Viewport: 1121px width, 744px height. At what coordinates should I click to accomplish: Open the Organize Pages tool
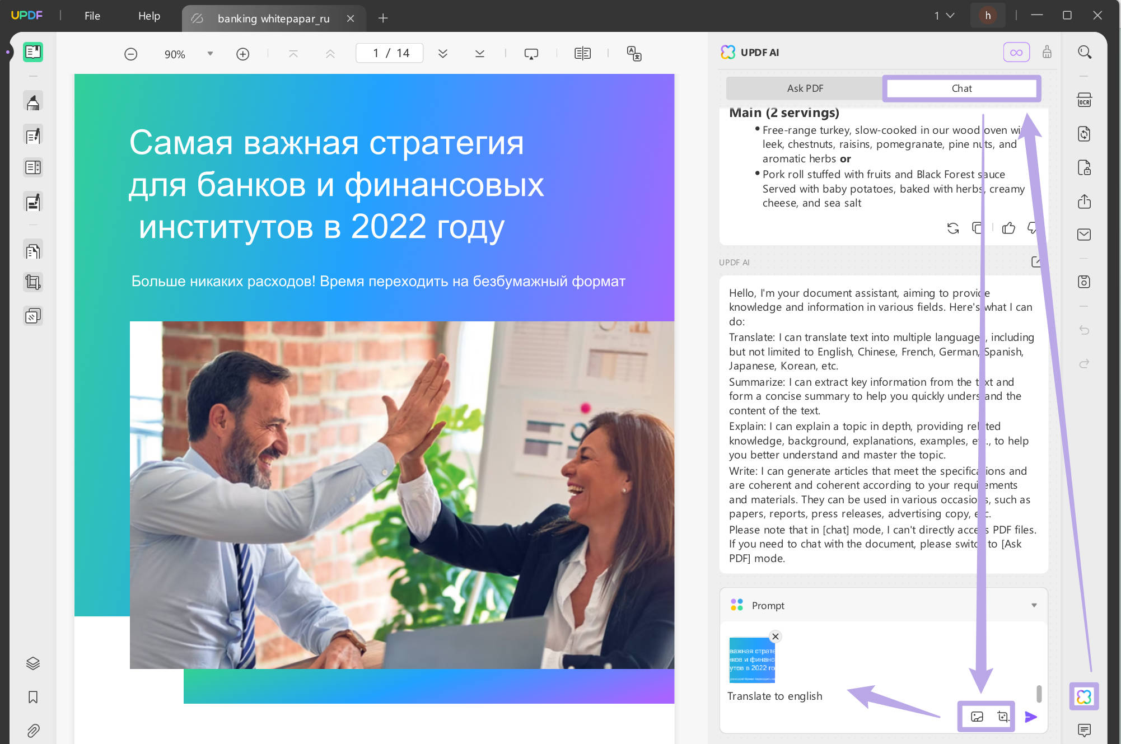33,167
